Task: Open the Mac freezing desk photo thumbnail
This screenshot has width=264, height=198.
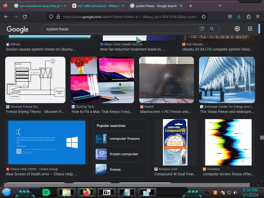Action: [x=102, y=80]
